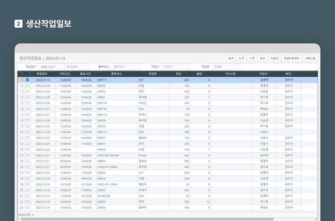Sort by the grid's 작업일자 column header
Image resolution: width=335 pixels, height=221 pixels.
point(43,74)
